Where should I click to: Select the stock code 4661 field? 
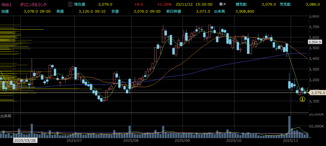point(6,4)
